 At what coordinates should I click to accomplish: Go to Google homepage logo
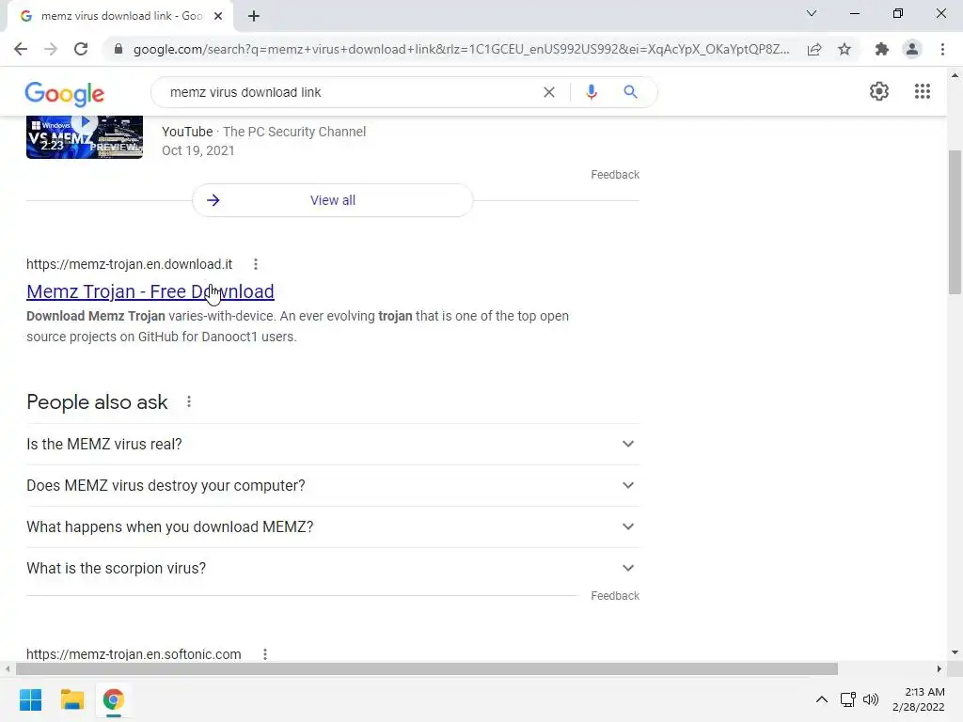(x=65, y=93)
